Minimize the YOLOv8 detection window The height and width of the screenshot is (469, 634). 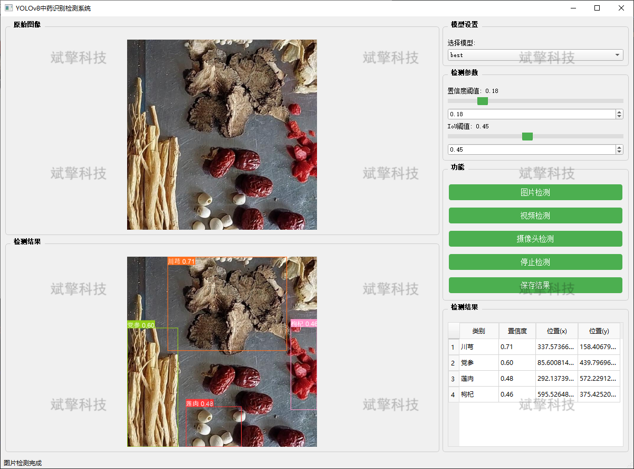coord(573,8)
